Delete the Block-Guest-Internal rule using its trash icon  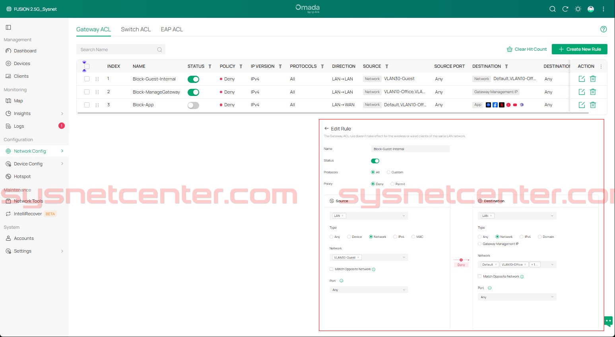coord(593,79)
